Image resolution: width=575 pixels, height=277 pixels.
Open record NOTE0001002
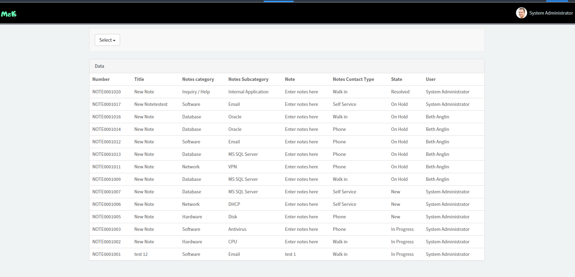(x=107, y=242)
